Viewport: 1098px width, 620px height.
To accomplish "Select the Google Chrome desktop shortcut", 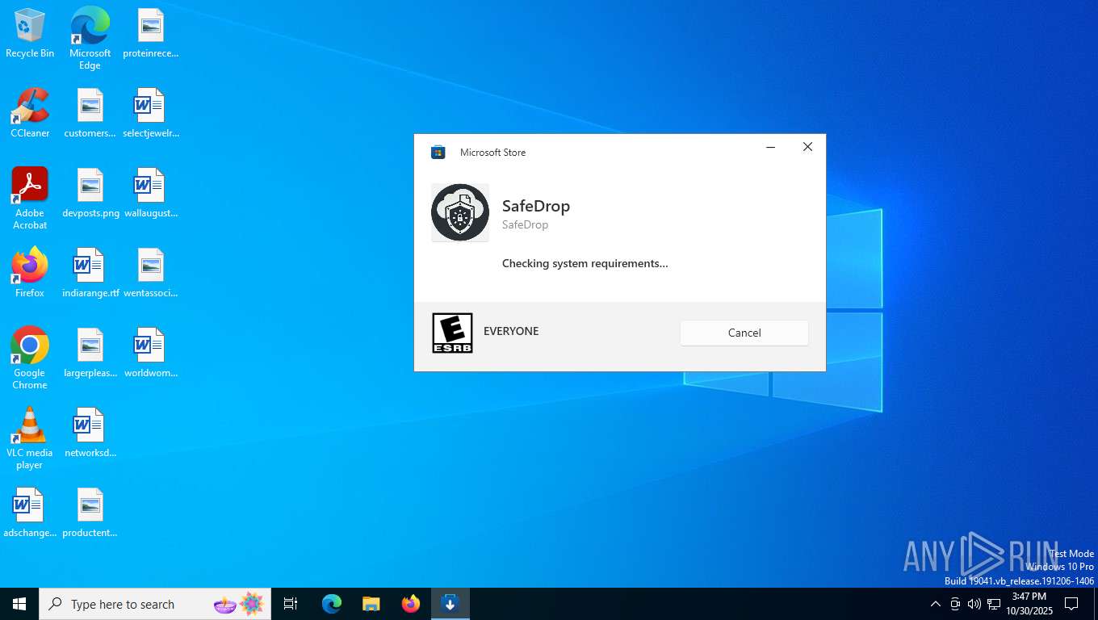I will point(30,358).
